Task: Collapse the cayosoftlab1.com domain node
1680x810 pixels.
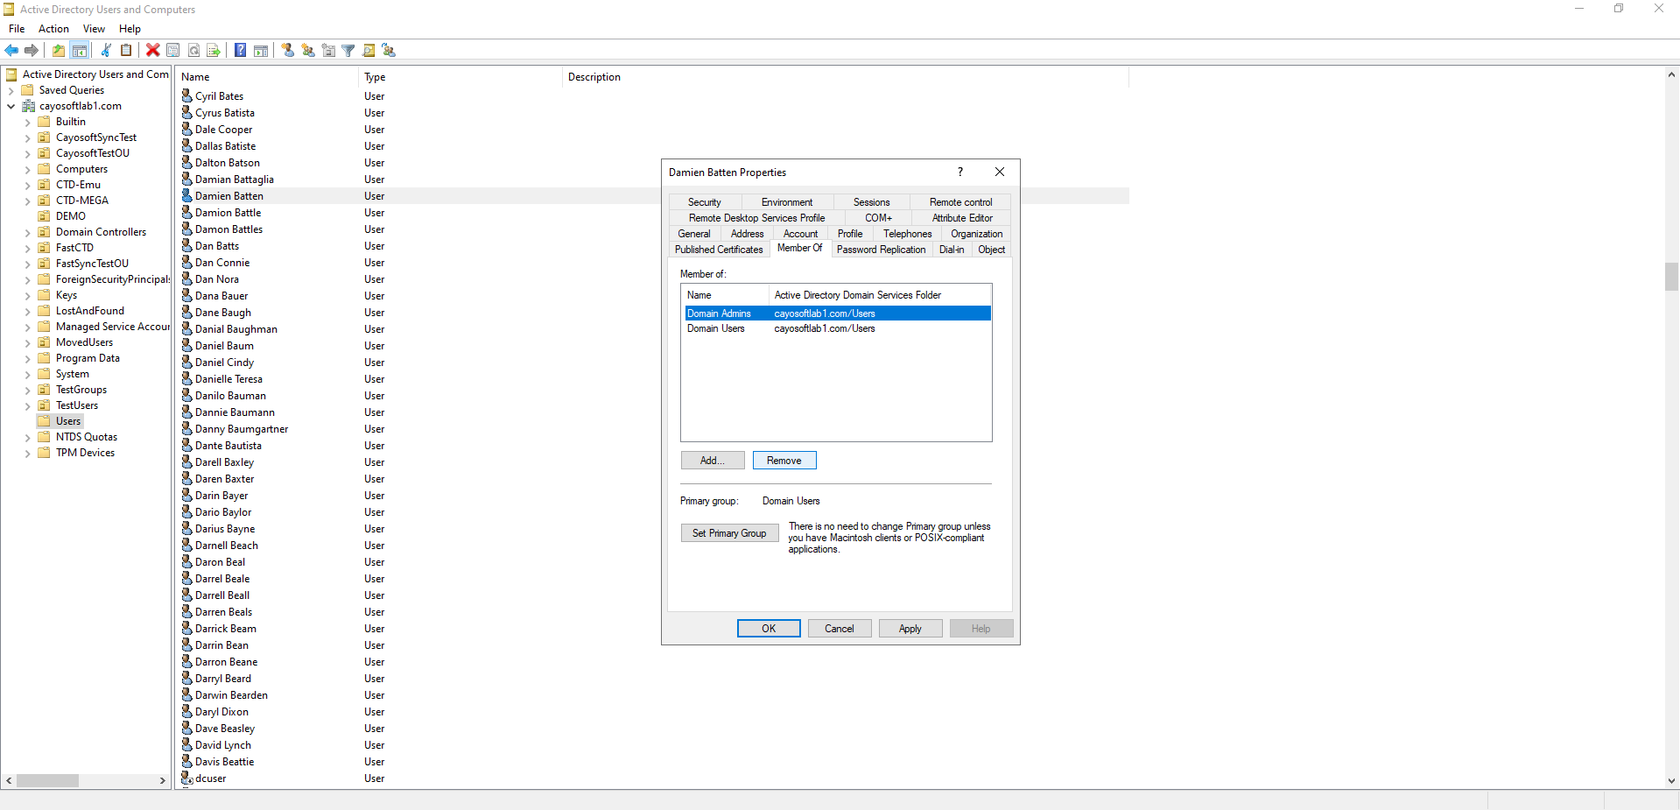Action: click(11, 107)
